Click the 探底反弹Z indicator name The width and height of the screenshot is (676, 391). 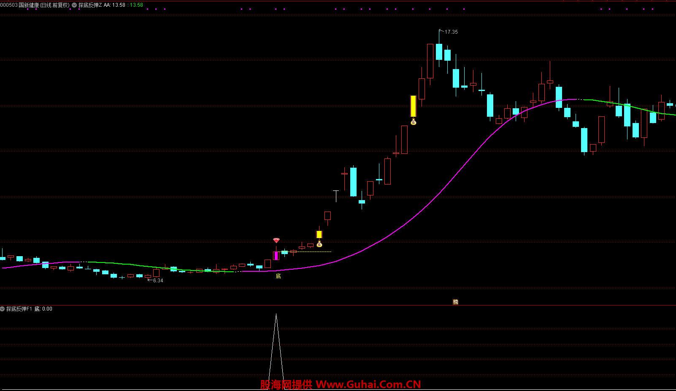tap(90, 5)
